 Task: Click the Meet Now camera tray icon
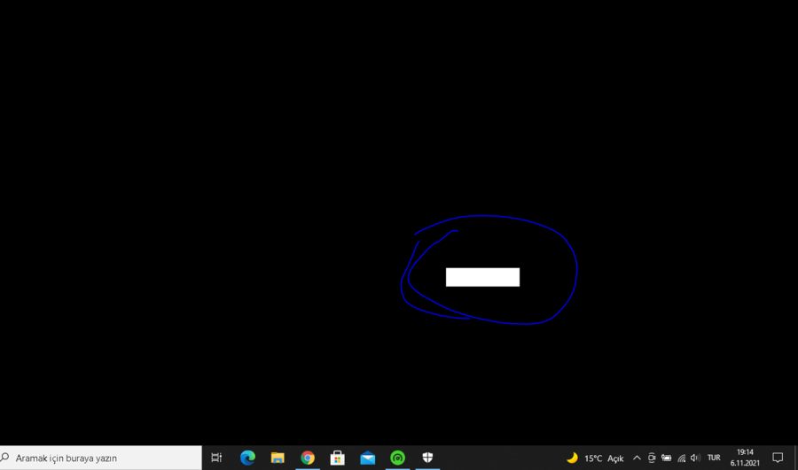[652, 458]
